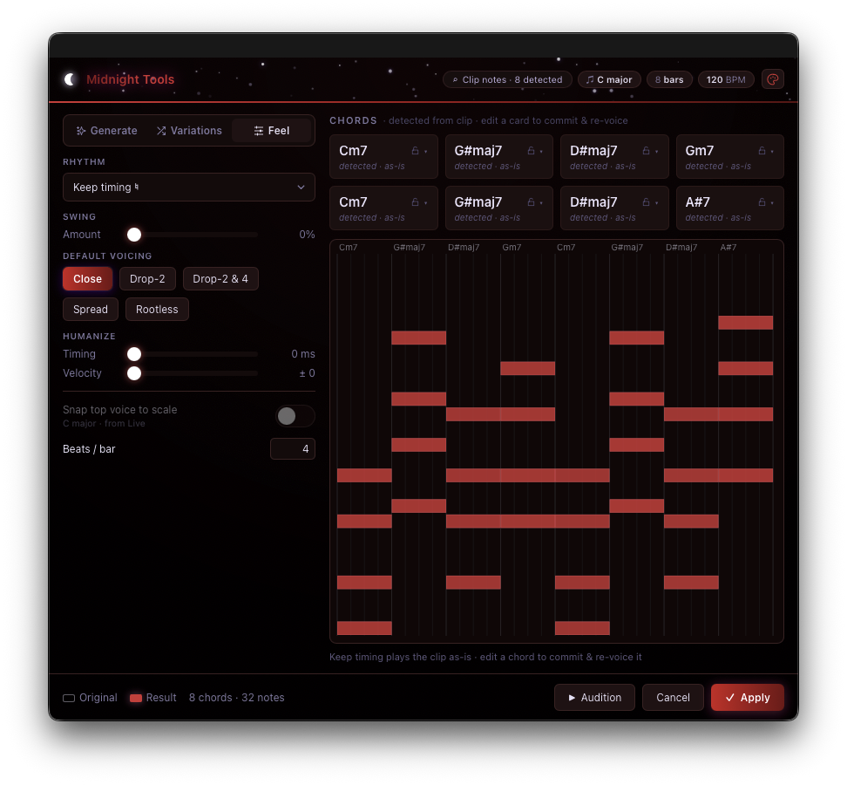This screenshot has height=785, width=847.
Task: Toggle lock on the first D#maj7 chord card
Action: pos(646,151)
